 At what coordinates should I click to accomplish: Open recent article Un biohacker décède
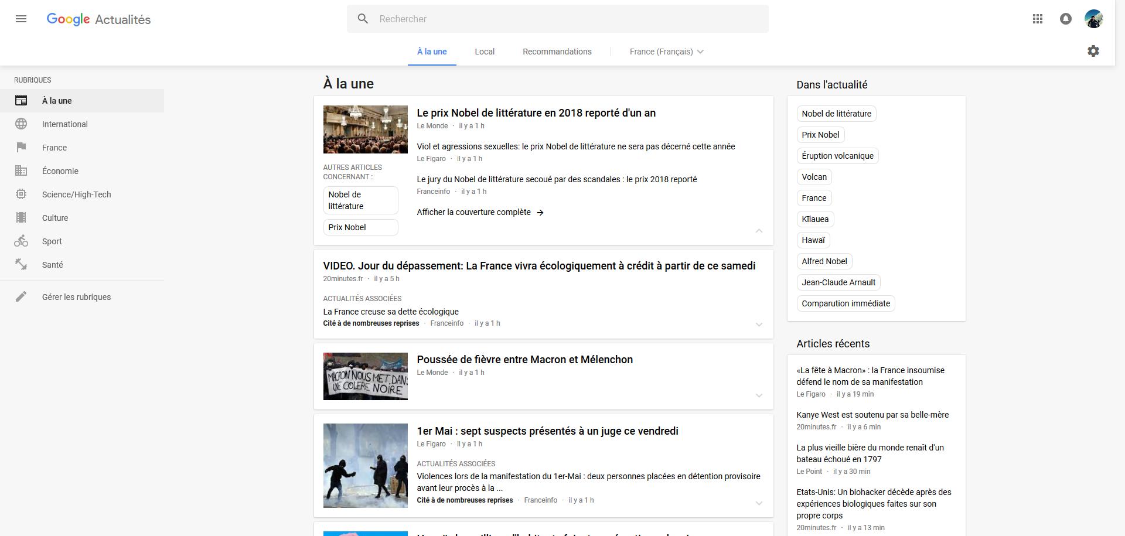874,504
